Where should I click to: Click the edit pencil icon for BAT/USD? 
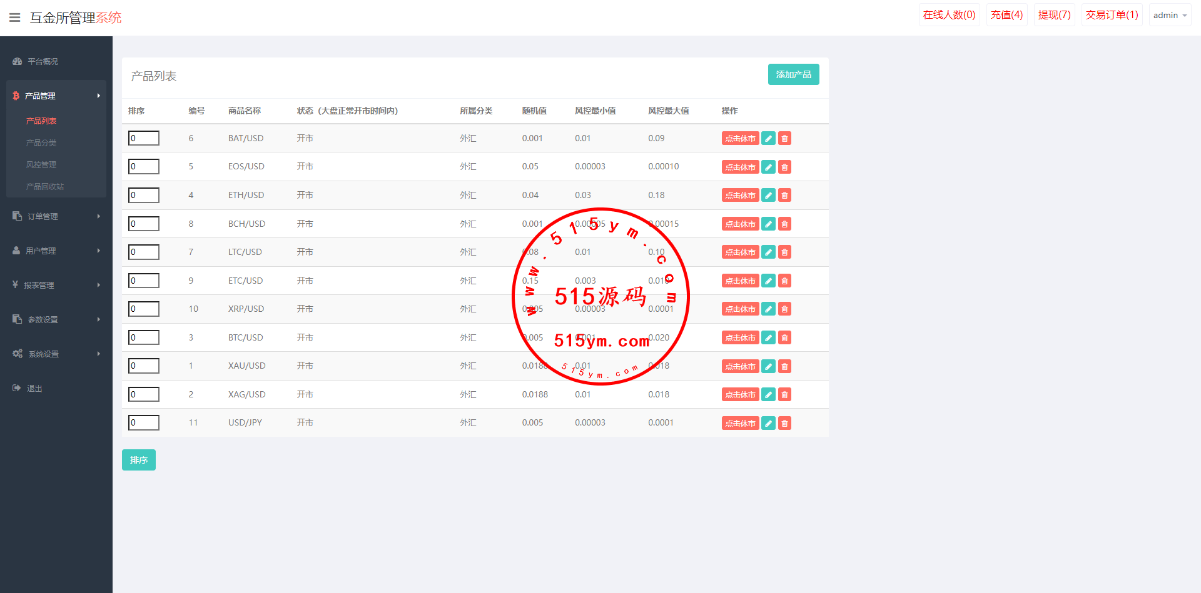[x=768, y=139]
